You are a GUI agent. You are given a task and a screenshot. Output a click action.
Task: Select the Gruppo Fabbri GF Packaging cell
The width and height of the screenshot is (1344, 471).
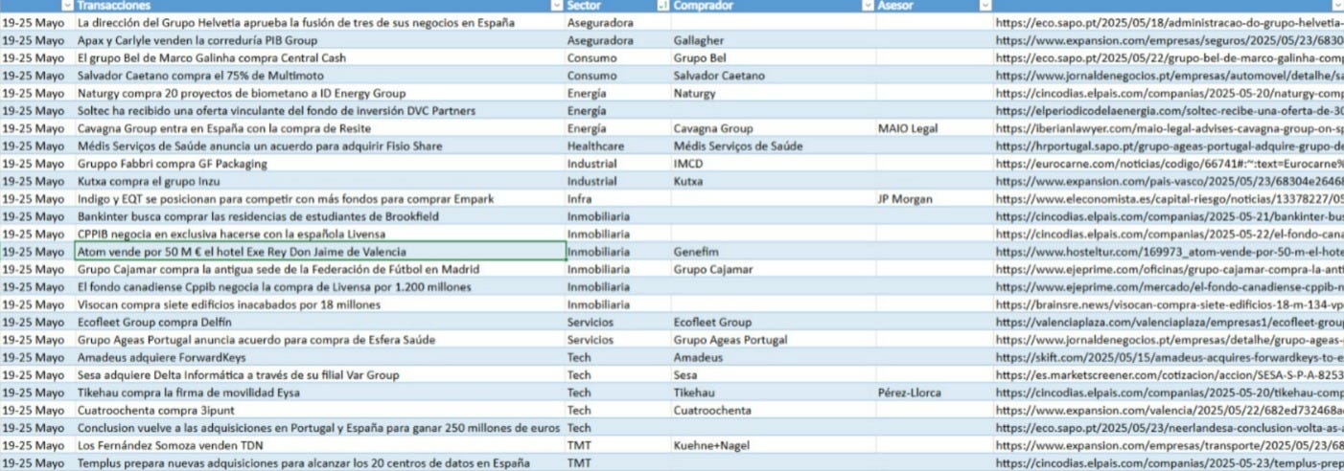click(x=320, y=163)
